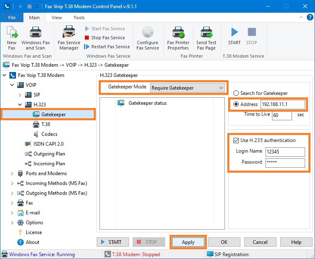The height and width of the screenshot is (259, 315).
Task: Collapse Fax Voip T.38 Modem tree root
Action: pyautogui.click(x=4, y=75)
